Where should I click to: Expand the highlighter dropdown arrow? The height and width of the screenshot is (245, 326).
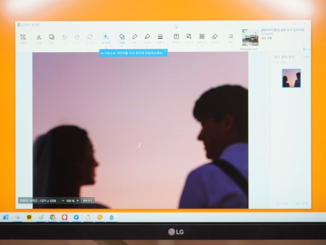point(147,46)
